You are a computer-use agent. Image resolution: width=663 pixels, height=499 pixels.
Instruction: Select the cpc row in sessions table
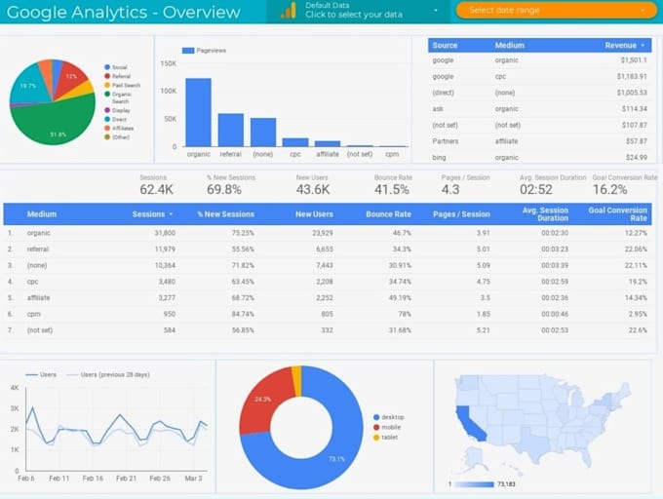click(328, 282)
